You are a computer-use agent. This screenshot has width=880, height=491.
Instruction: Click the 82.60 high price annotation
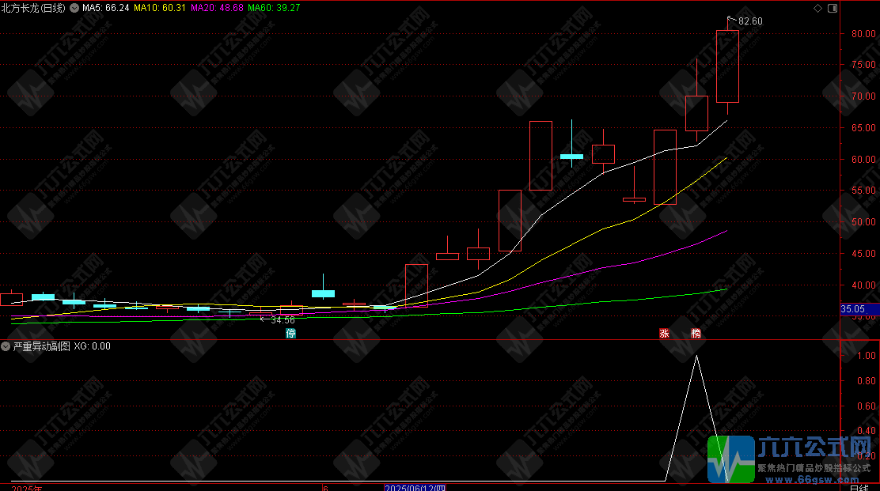(749, 21)
